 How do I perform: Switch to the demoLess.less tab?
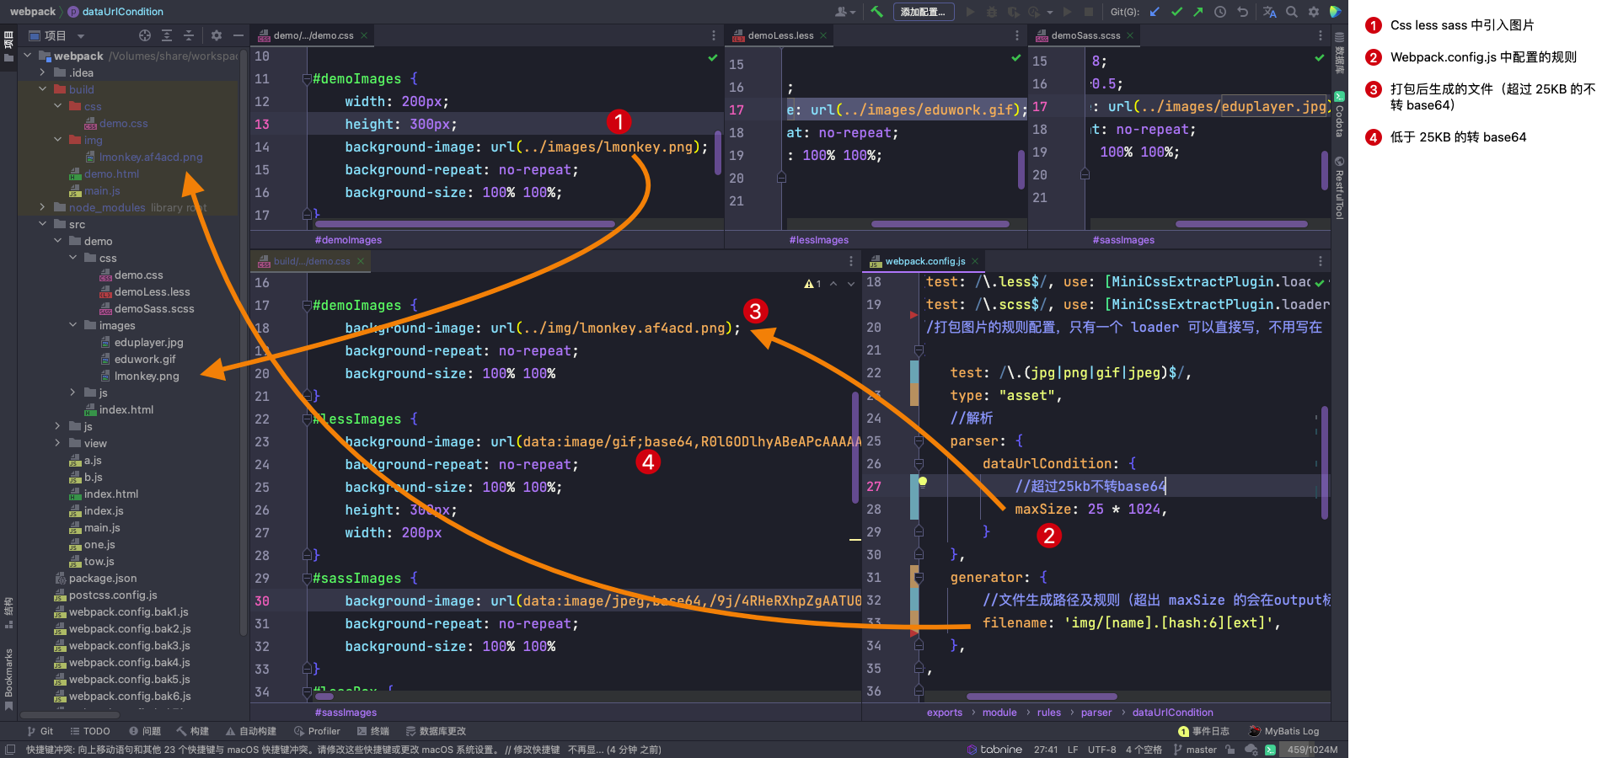[x=780, y=35]
